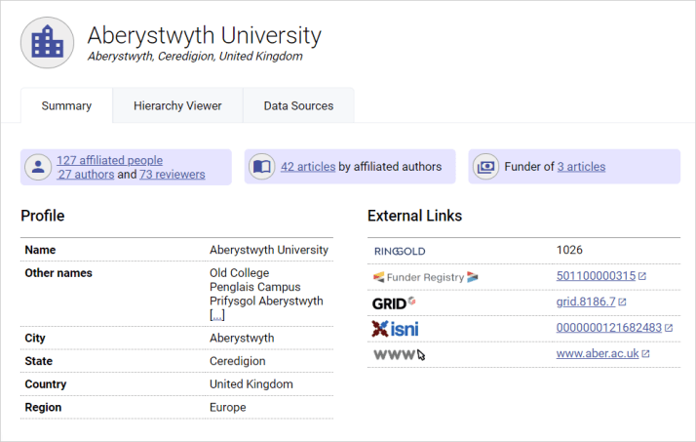Open the 127 affiliated people link
The width and height of the screenshot is (696, 442).
point(109,160)
